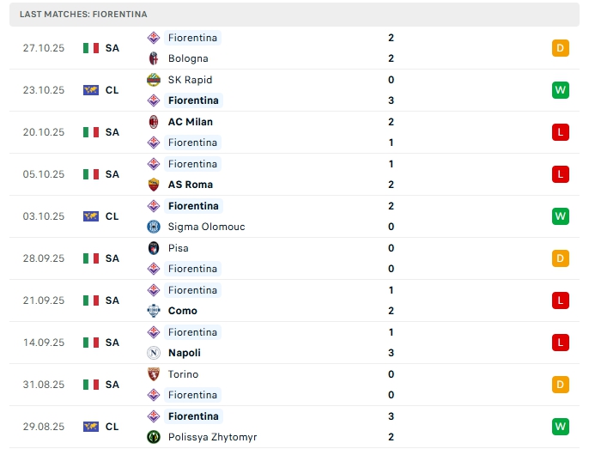The width and height of the screenshot is (589, 449).
Task: Click the Last Matches: Fiorentina header
Action: (83, 15)
